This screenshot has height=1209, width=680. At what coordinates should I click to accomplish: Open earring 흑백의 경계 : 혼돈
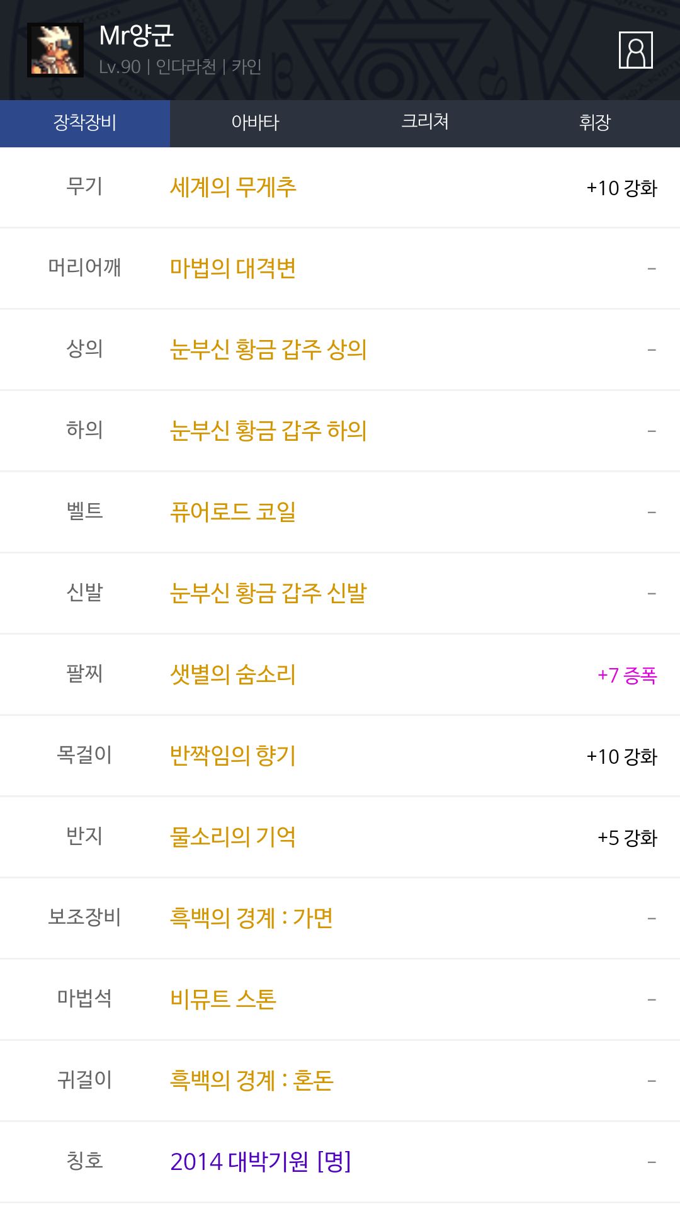coord(252,1081)
